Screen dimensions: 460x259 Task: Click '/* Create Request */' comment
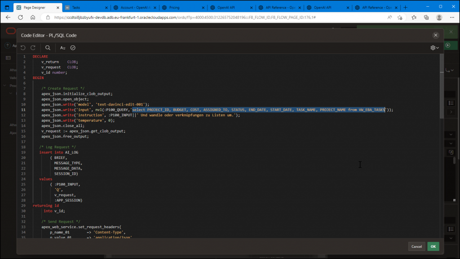(63, 88)
